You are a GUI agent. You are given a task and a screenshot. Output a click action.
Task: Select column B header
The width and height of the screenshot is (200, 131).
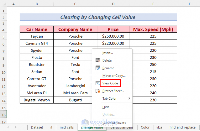[37, 4]
